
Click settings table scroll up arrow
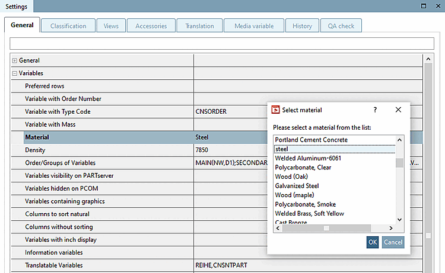pos(428,59)
